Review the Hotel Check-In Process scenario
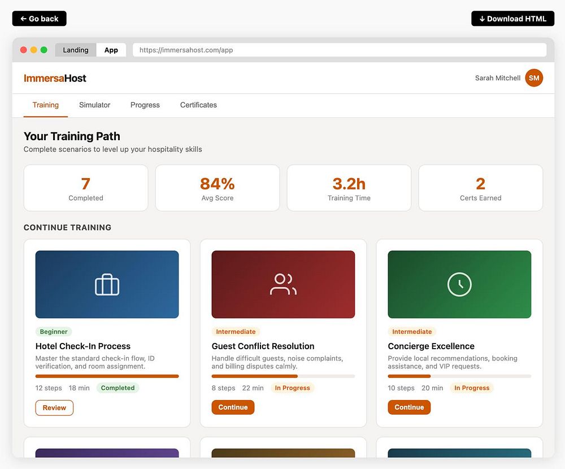 click(x=54, y=408)
